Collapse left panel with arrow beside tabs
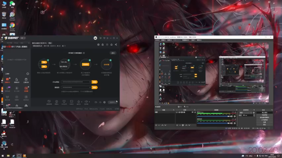 pyautogui.click(x=29, y=43)
